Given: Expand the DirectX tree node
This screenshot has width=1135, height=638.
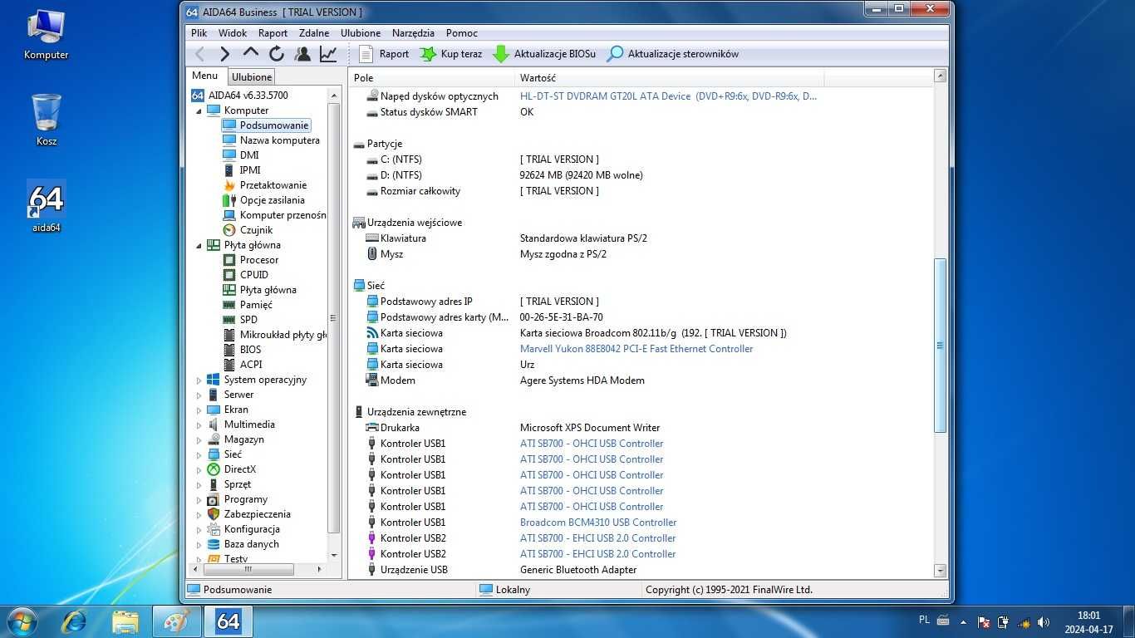Looking at the screenshot, I should click(199, 469).
